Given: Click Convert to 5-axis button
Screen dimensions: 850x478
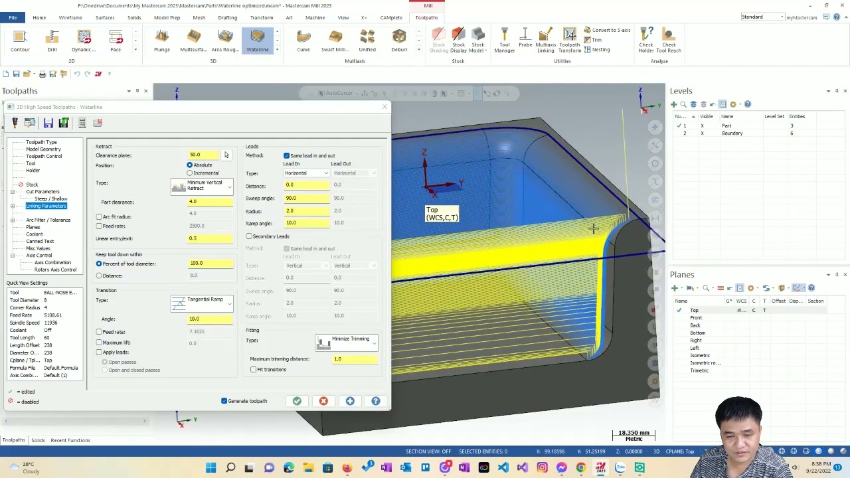Looking at the screenshot, I should pos(607,31).
